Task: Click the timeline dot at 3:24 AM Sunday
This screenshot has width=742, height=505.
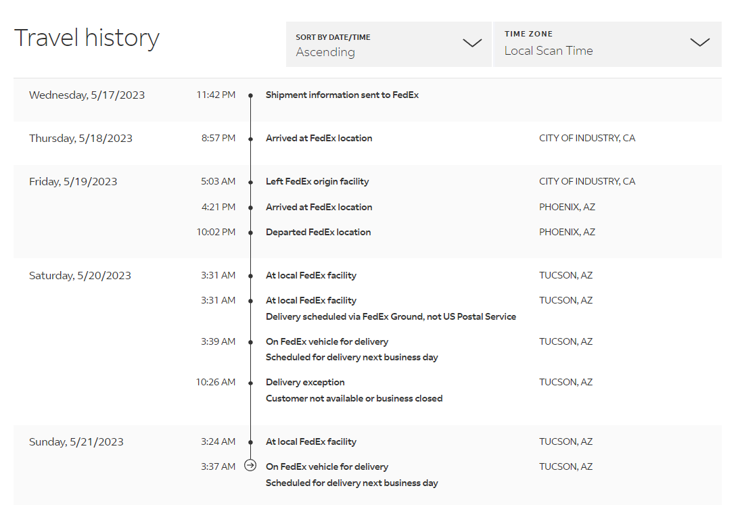Action: 250,442
